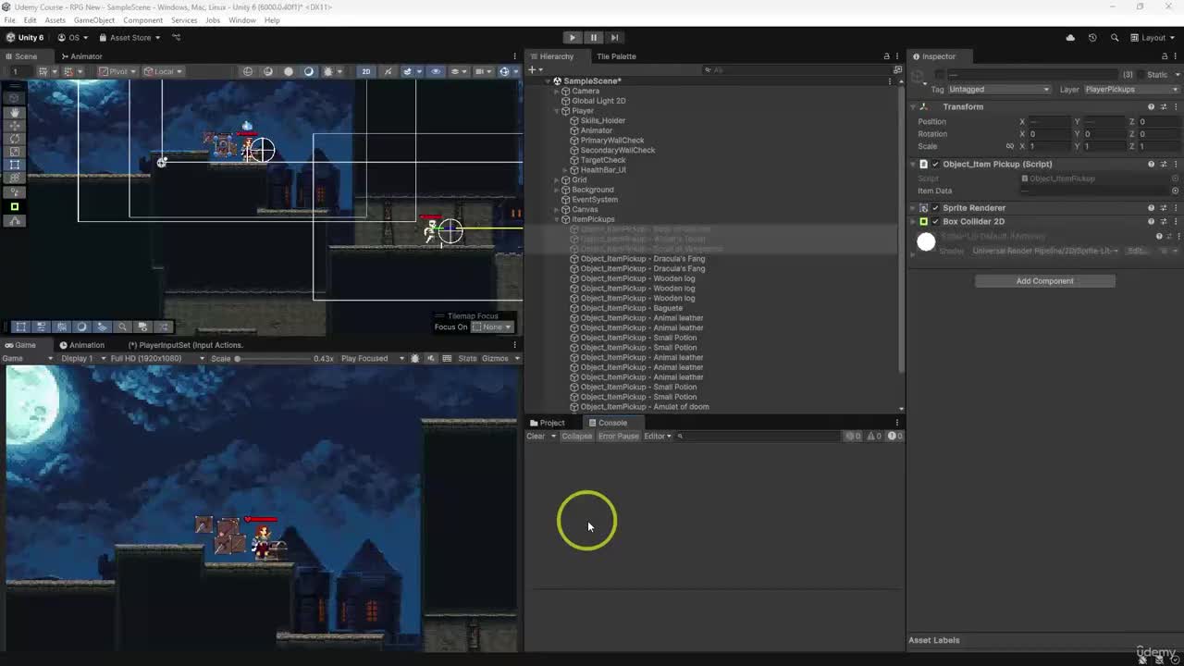Open the Editor dropdown in Console
This screenshot has width=1184, height=666.
point(657,437)
